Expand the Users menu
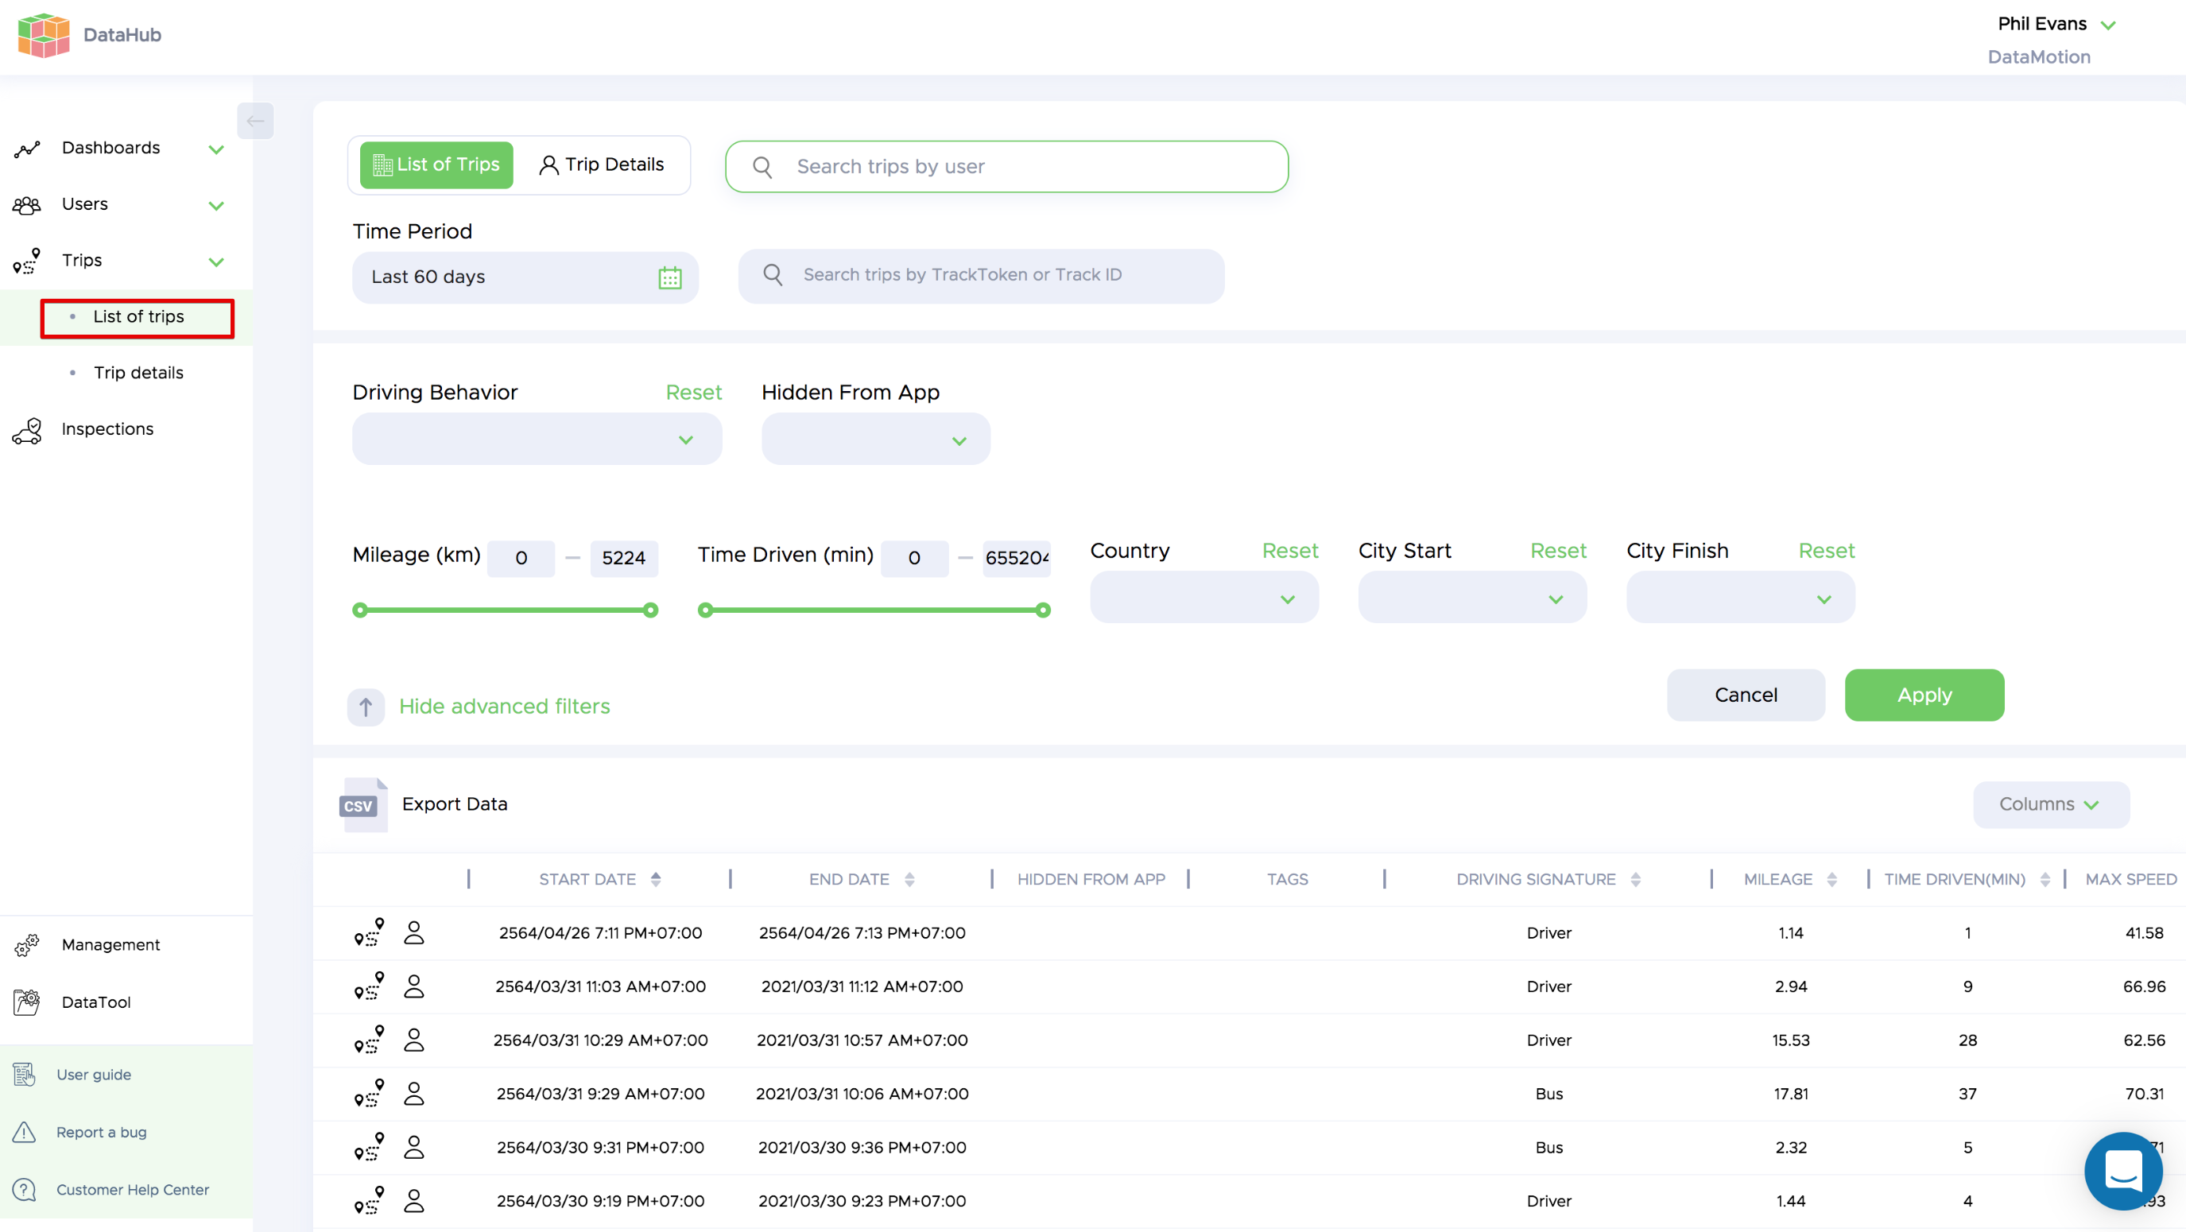The height and width of the screenshot is (1232, 2186). [216, 205]
